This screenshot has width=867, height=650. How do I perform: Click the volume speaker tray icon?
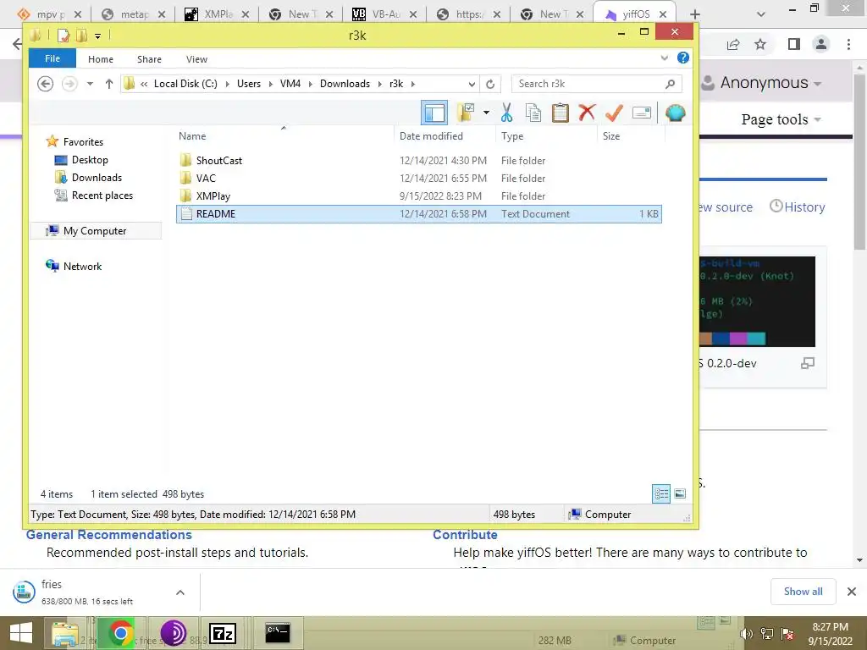coord(747,634)
